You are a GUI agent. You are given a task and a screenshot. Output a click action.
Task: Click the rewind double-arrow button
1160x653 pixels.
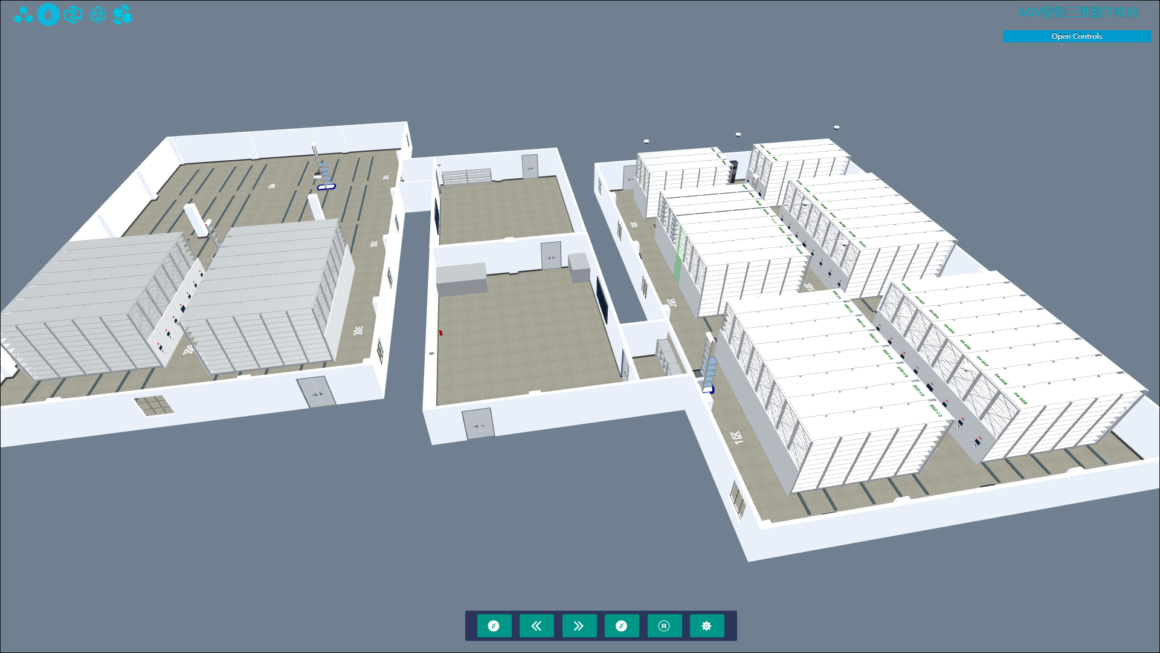536,626
